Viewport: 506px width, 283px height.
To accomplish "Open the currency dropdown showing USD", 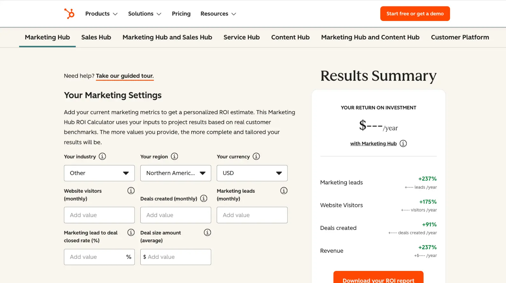I will 252,173.
